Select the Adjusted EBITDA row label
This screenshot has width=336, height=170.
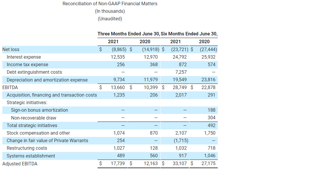(20, 163)
